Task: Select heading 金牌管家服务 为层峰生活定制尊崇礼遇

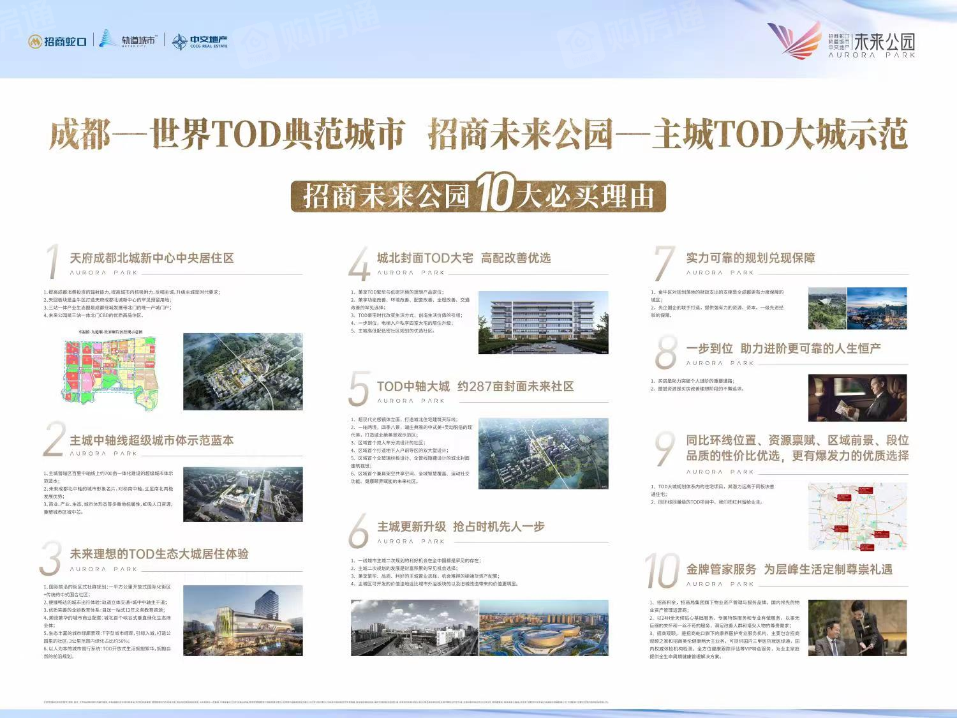Action: (x=789, y=569)
